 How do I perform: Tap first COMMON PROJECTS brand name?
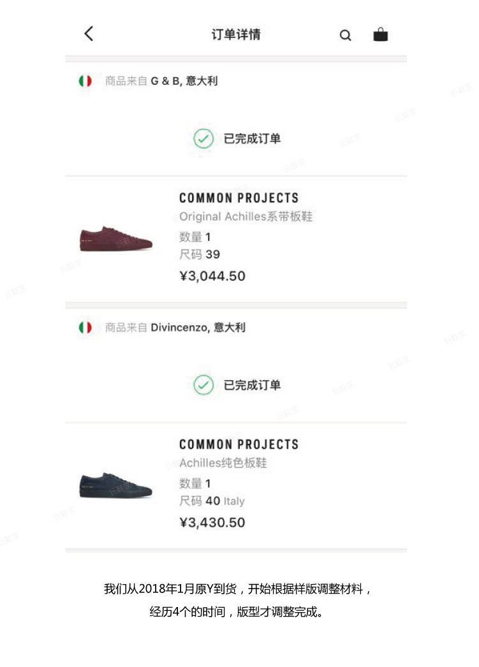point(239,198)
